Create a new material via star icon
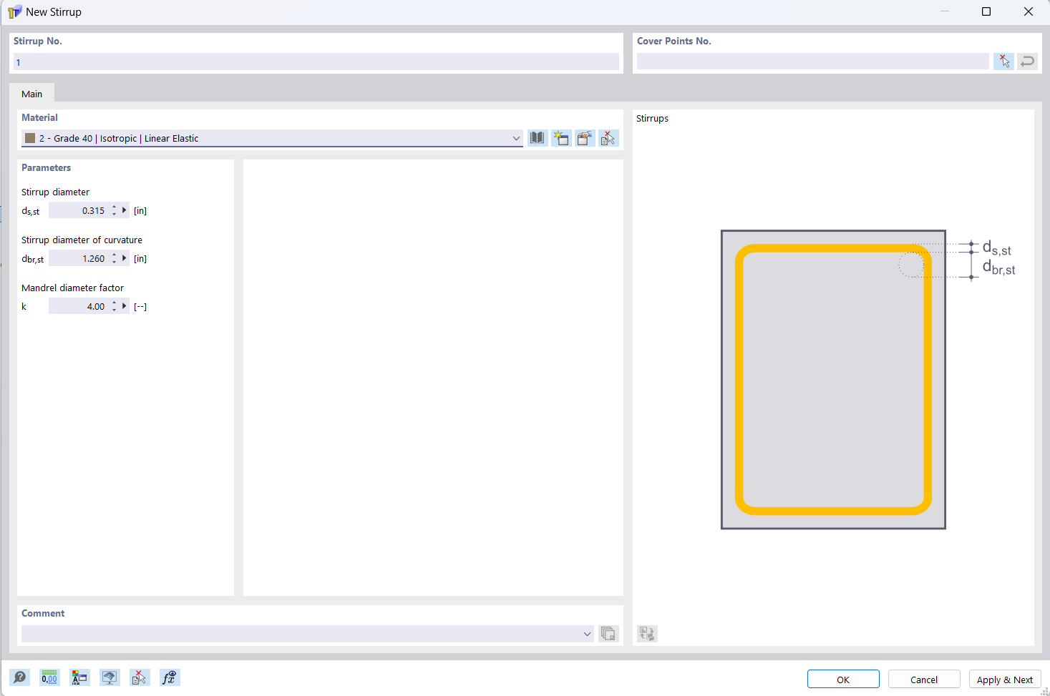1050x696 pixels. point(561,137)
